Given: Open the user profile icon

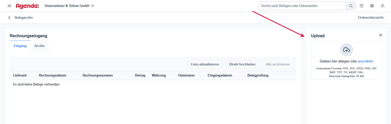Looking at the screenshot, I should (382, 6).
